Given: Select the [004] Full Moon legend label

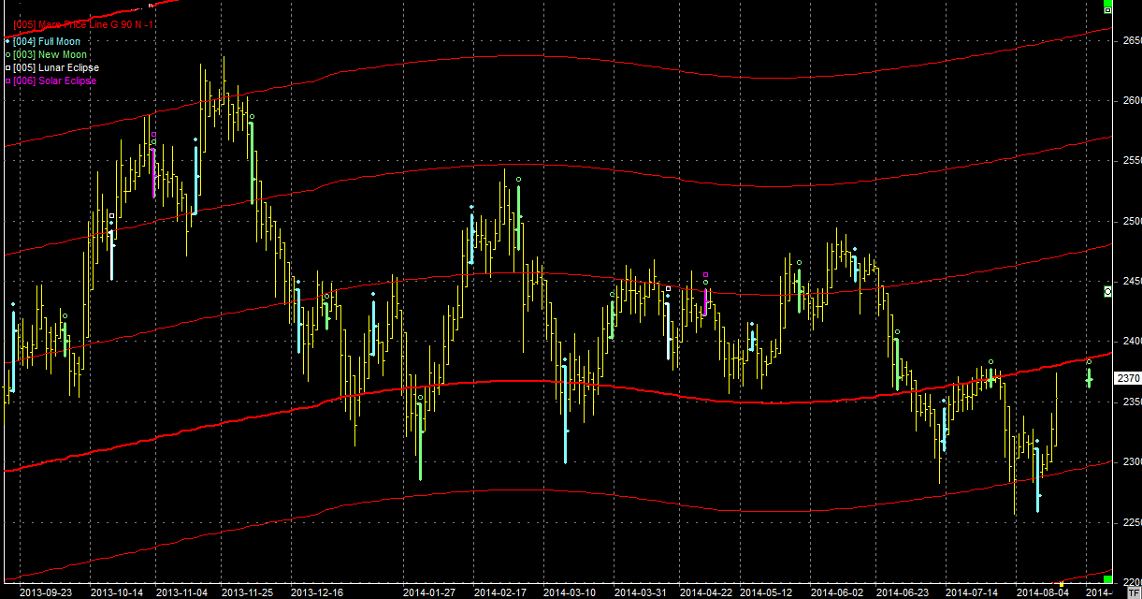Looking at the screenshot, I should click(x=47, y=41).
